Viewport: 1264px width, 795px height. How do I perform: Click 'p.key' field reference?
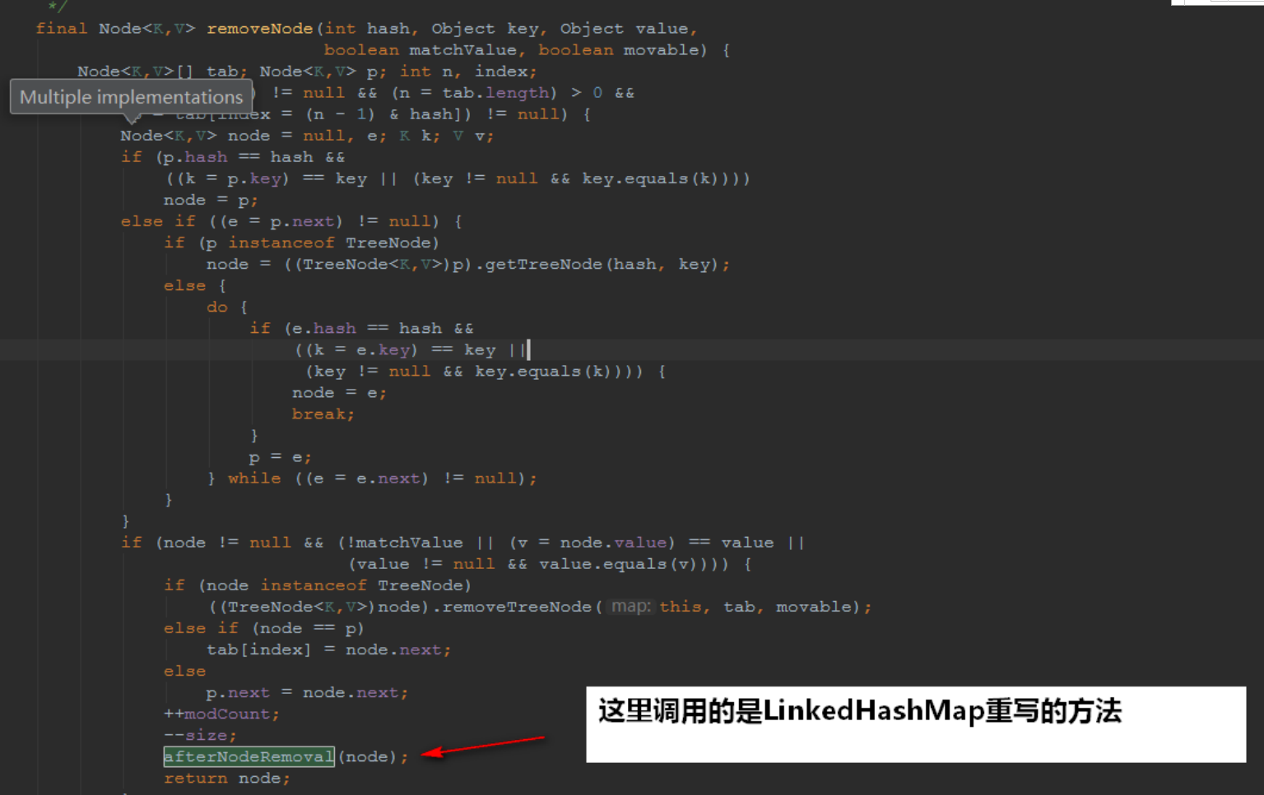click(254, 178)
